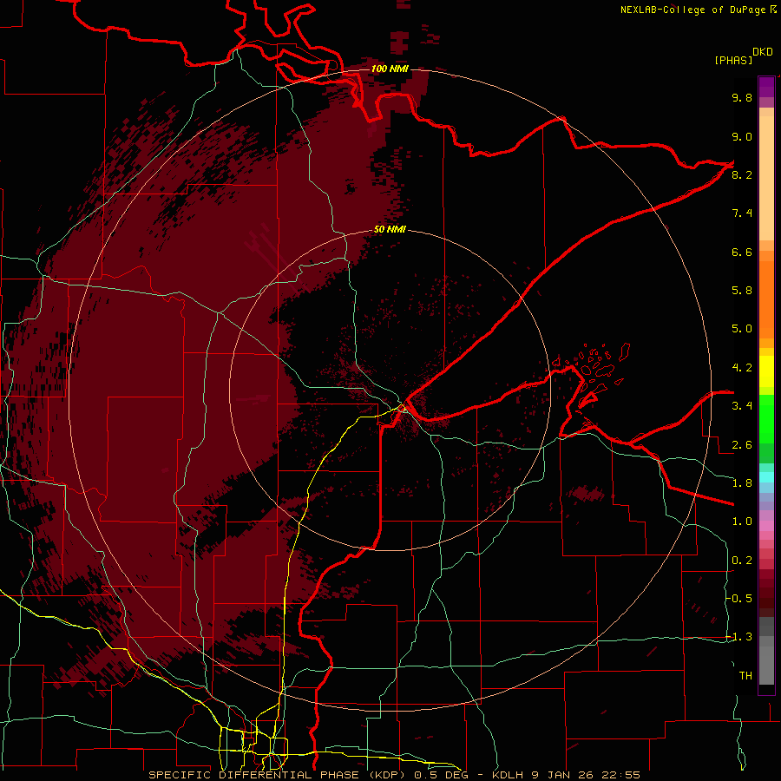This screenshot has width=781, height=781.
Task: Click the NEXLAB-College of DuPage credit text
Action: pos(693,10)
